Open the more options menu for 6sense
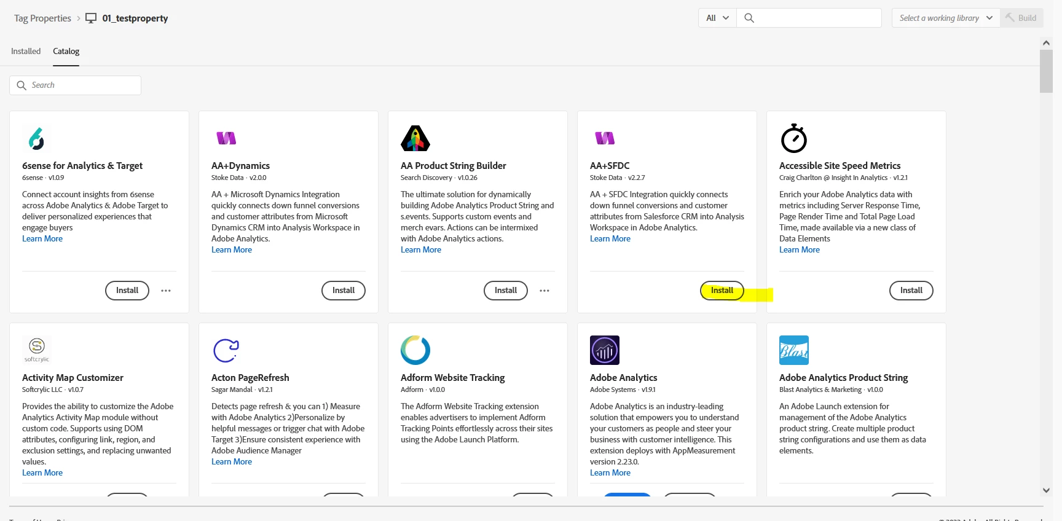Image resolution: width=1062 pixels, height=521 pixels. [x=166, y=291]
